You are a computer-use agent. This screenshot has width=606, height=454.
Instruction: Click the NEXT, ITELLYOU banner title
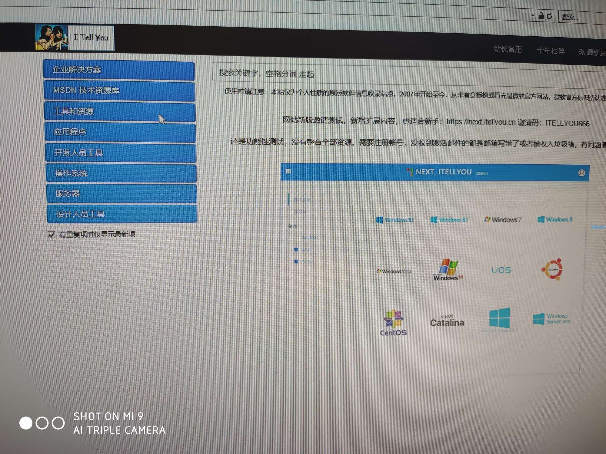click(x=443, y=172)
